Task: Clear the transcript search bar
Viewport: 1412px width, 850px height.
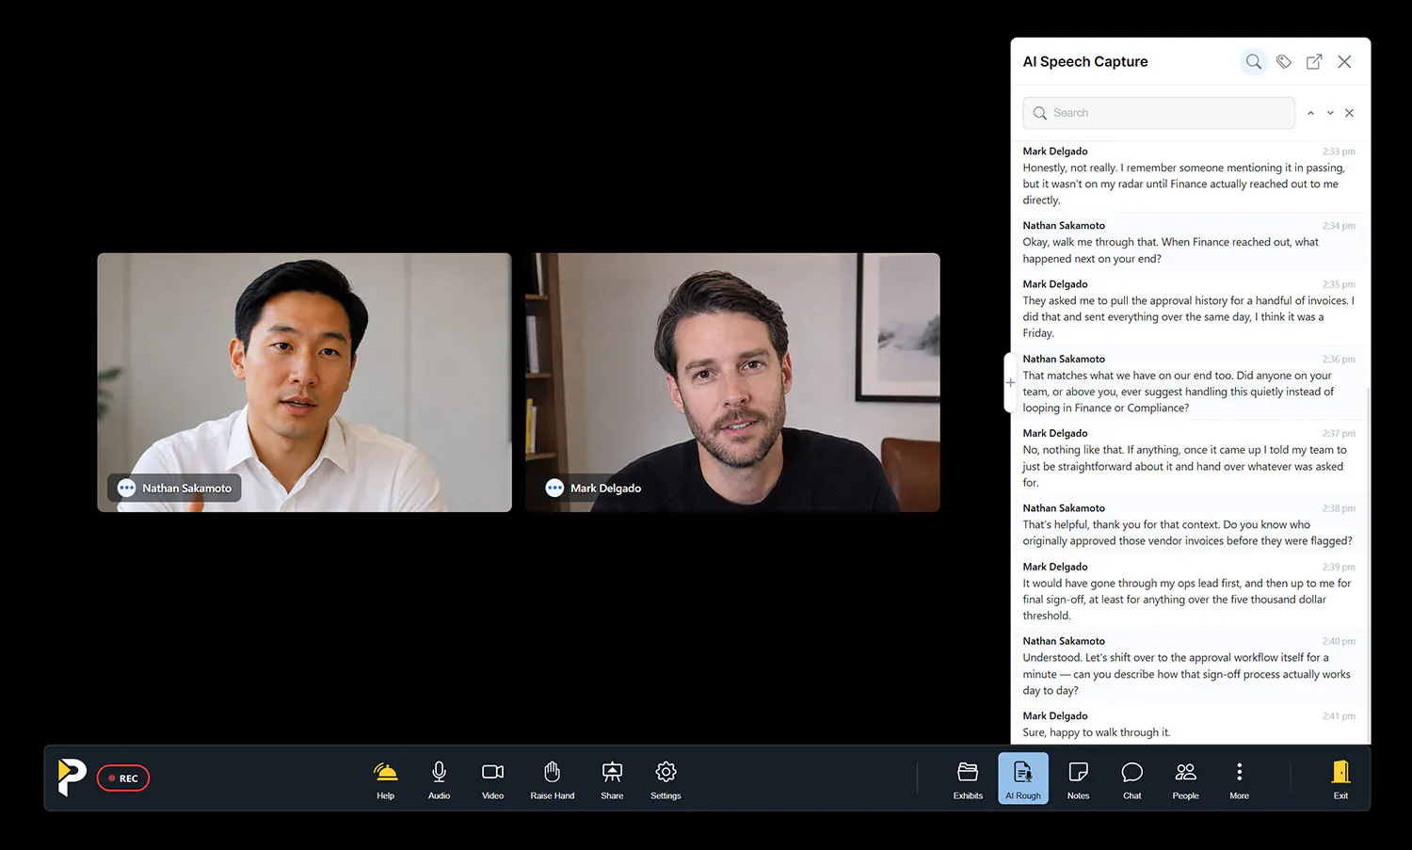Action: (1350, 113)
